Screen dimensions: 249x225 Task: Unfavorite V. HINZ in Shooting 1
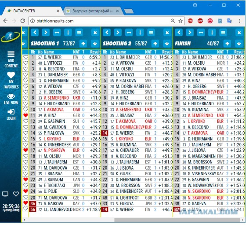(25, 115)
